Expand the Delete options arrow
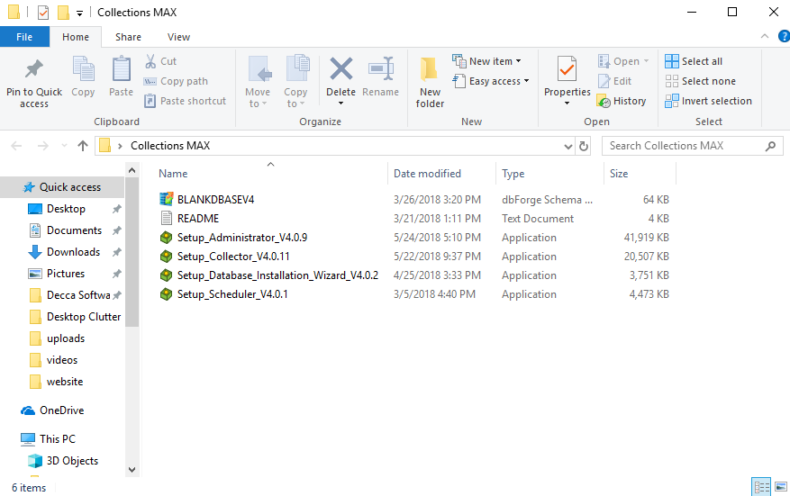This screenshot has height=496, width=790. pyautogui.click(x=341, y=104)
